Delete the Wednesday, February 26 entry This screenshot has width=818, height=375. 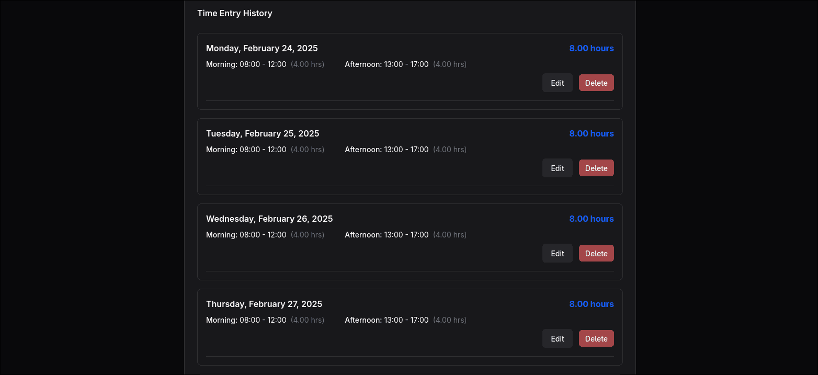[596, 253]
